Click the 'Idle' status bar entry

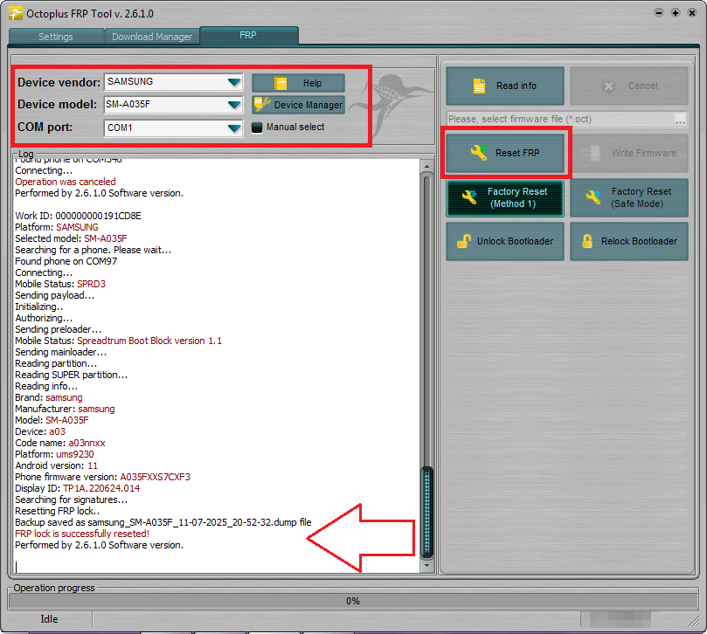click(49, 619)
